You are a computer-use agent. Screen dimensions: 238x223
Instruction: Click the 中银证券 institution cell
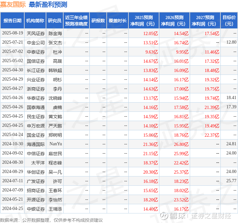click(36, 209)
